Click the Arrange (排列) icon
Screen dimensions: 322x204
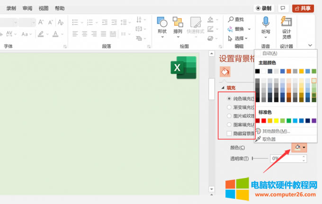point(178,25)
